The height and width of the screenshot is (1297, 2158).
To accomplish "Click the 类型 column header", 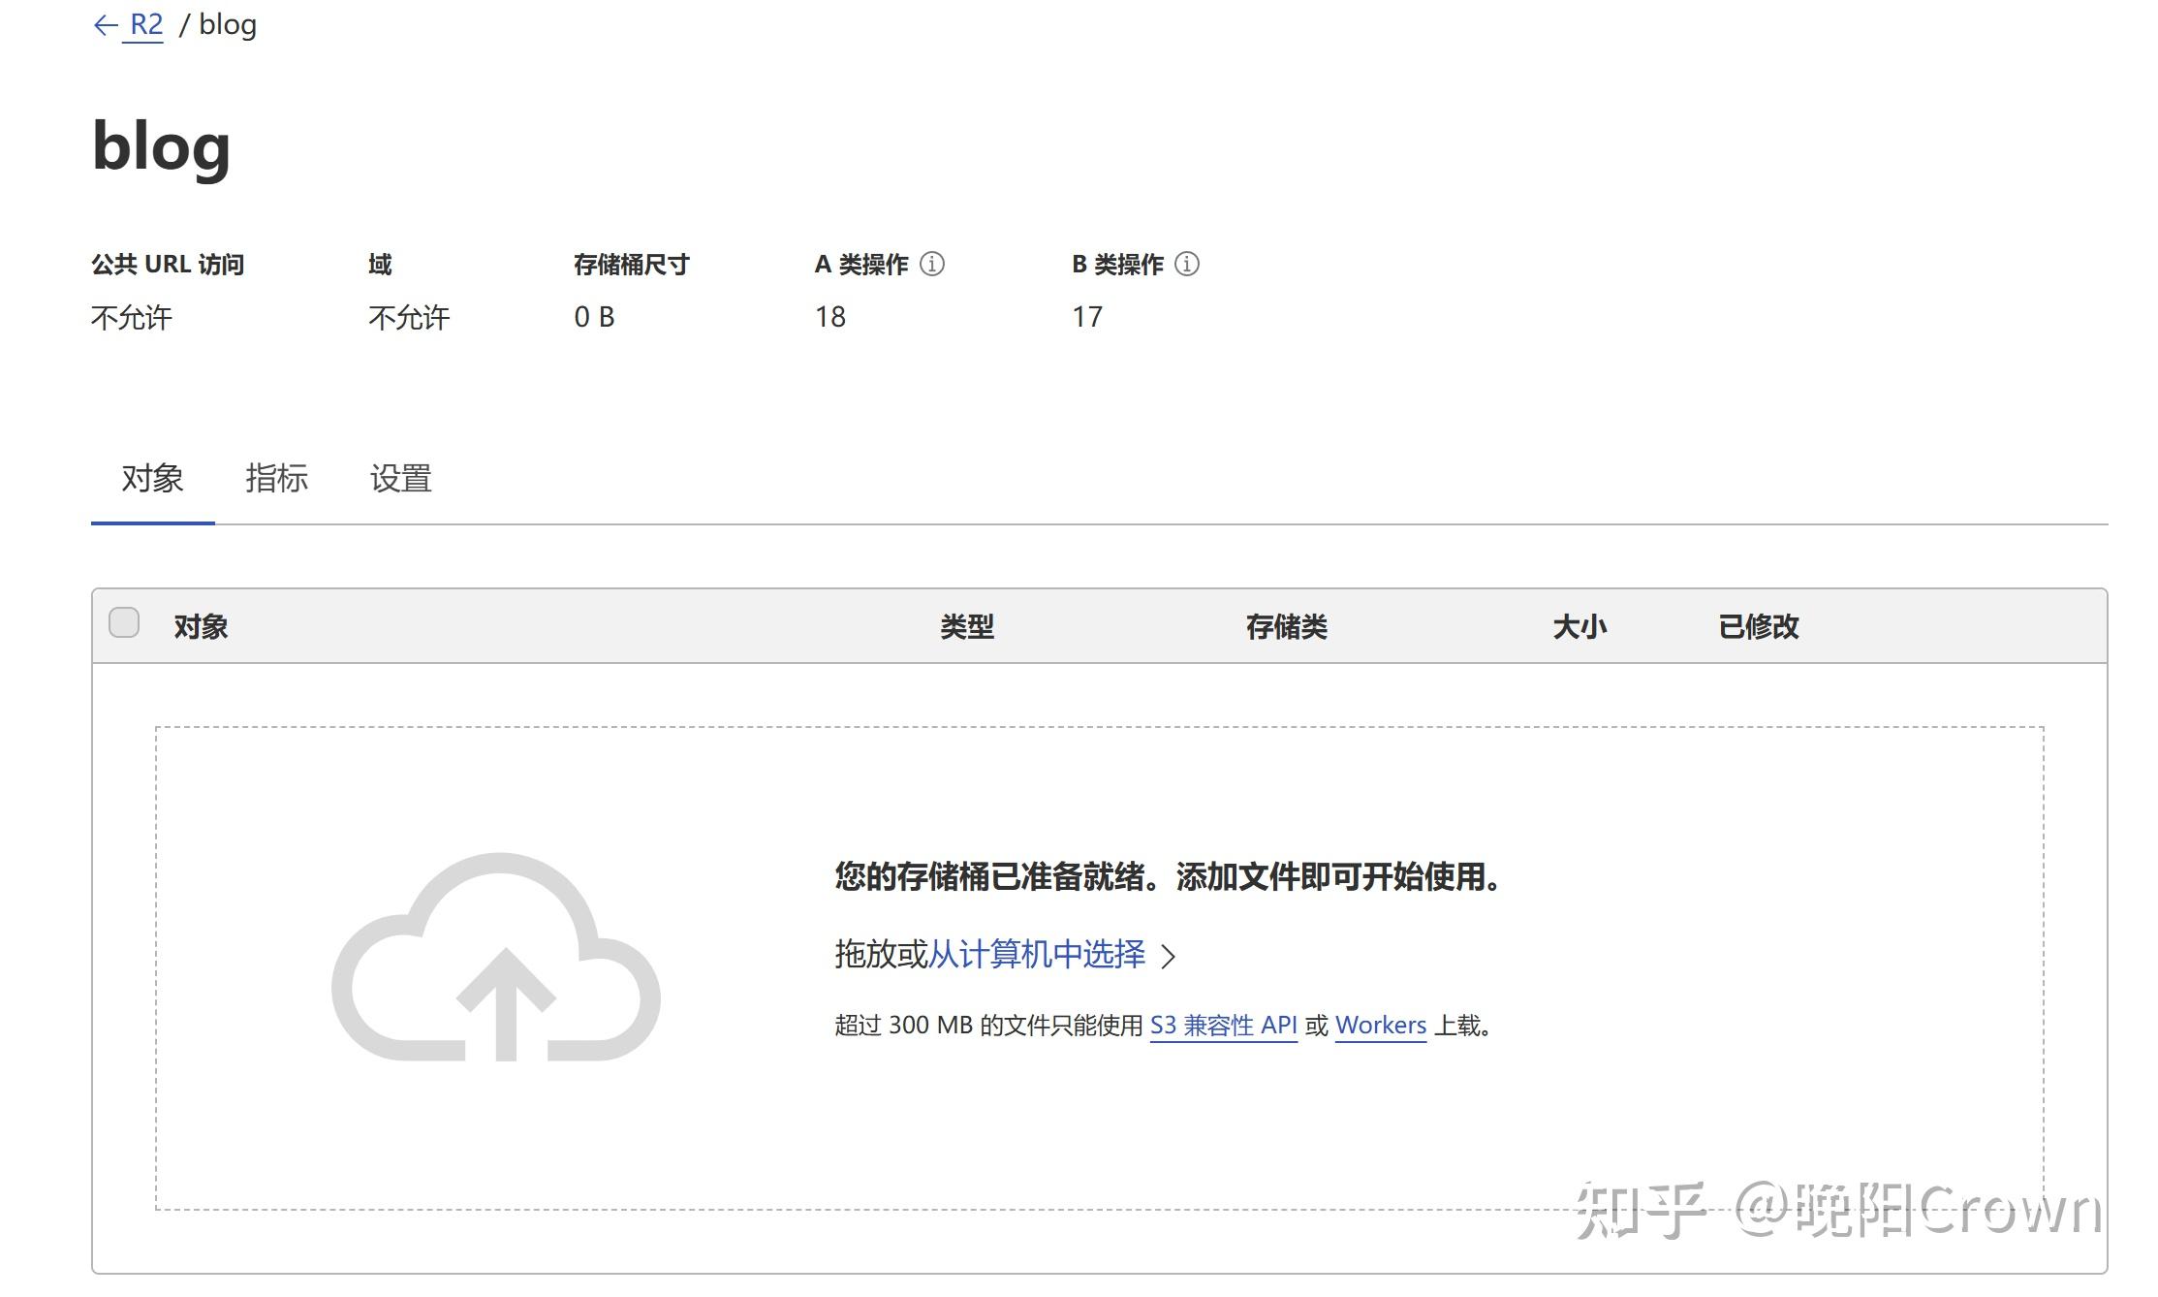I will tap(967, 626).
